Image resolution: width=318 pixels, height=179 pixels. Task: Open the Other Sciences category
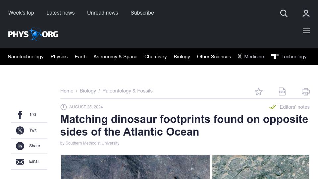pyautogui.click(x=214, y=57)
